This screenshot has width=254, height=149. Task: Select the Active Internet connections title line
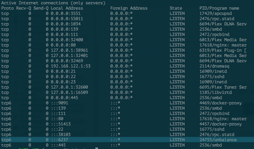53,3
